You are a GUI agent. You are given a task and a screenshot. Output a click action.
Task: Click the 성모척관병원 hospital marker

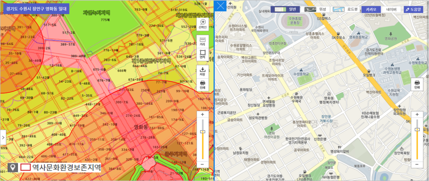point(258,114)
